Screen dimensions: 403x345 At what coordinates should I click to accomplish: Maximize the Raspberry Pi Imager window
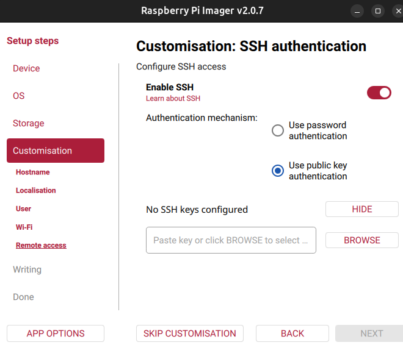tap(378, 11)
